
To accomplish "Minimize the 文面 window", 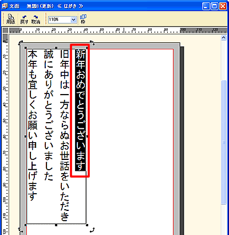I will (x=206, y=6).
